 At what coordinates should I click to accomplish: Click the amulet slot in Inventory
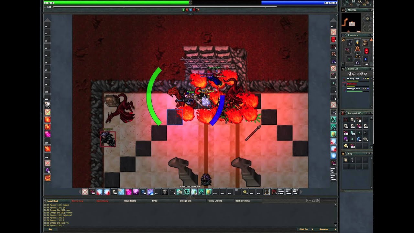tap(350, 42)
